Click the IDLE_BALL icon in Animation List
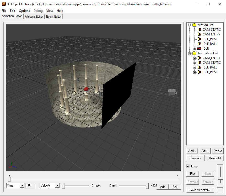Image resolution: width=226 pixels, height=196 pixels. 199,67
